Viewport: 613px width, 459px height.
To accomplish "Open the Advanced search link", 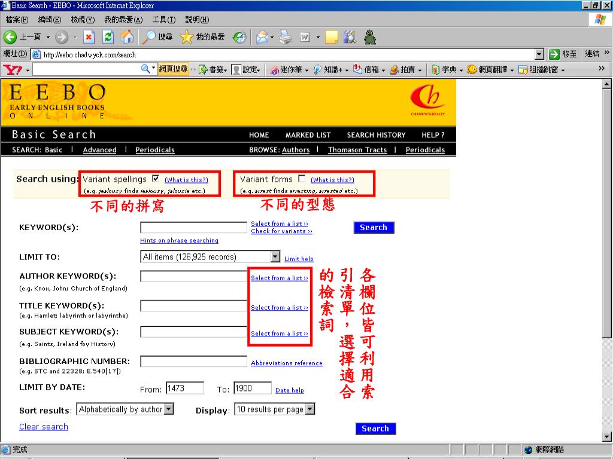I will (100, 150).
